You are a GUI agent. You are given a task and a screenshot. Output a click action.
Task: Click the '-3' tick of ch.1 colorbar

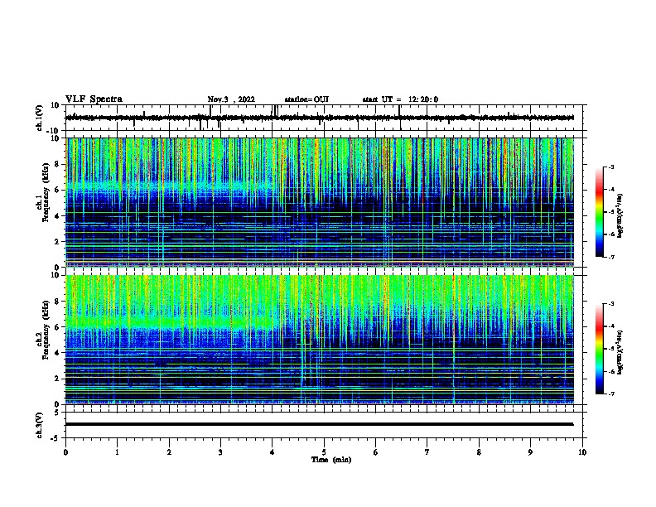tap(610, 167)
